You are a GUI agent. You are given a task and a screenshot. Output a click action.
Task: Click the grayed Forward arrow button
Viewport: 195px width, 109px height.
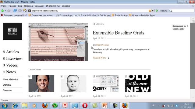click(x=9, y=11)
